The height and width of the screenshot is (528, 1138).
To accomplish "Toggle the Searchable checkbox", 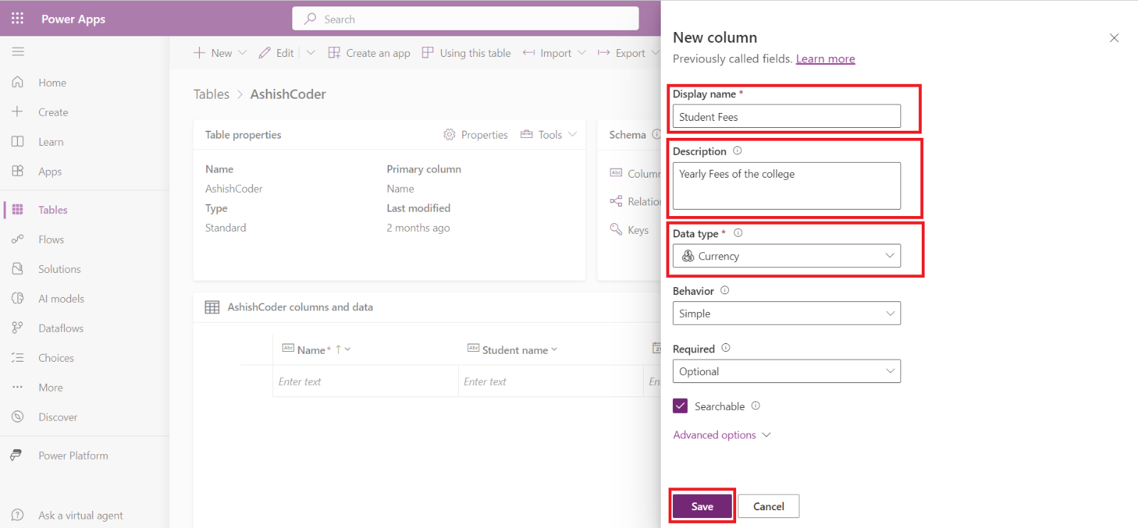I will [x=681, y=406].
